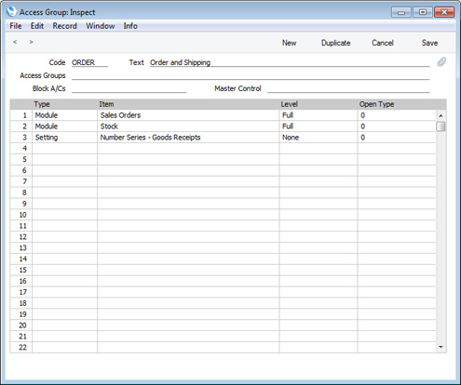Viewport: 461px width, 385px height.
Task: Go to next record arrow
Action: 31,42
